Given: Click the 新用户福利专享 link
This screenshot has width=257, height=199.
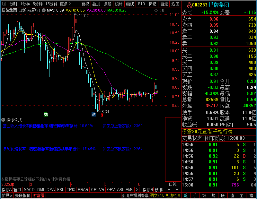Looking at the screenshot, I should pos(135,195).
